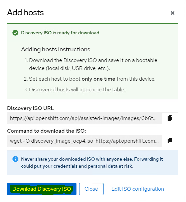Click the blue info icon in warning
This screenshot has width=186, height=202.
click(15, 159)
